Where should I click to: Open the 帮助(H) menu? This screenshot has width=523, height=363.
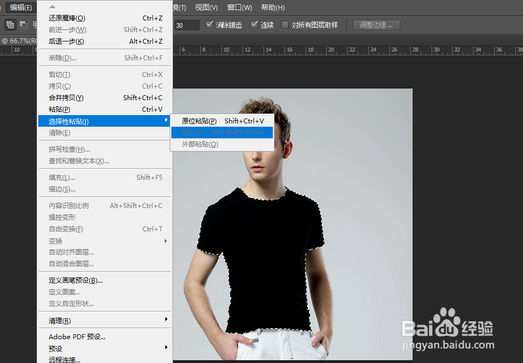pos(273,7)
